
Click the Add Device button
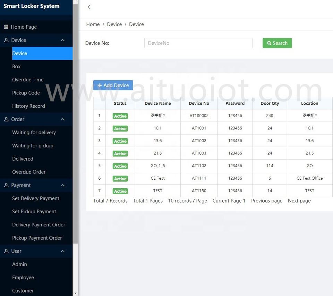click(x=113, y=85)
